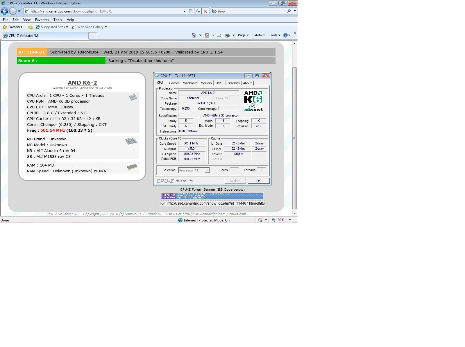
Task: Expand the zoom level dropdown arrow
Action: 290,220
